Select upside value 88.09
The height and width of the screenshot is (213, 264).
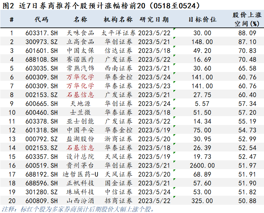[247, 33]
